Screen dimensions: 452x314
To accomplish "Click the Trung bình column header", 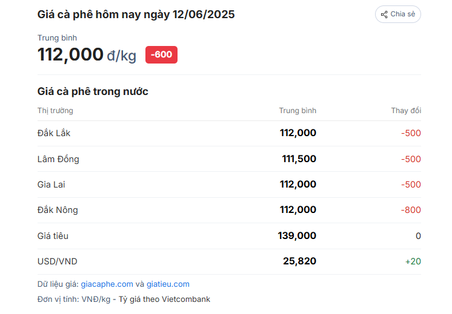I will [297, 111].
